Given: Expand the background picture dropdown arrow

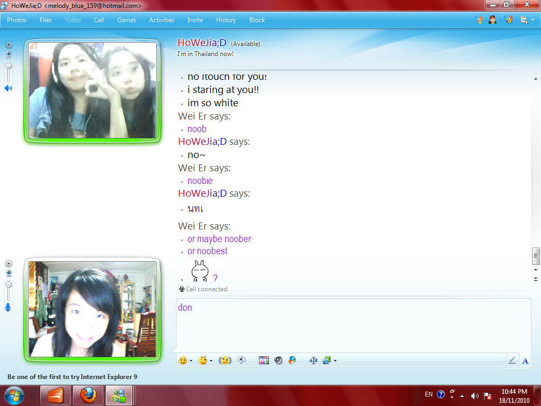Looking at the screenshot, I should click(335, 361).
